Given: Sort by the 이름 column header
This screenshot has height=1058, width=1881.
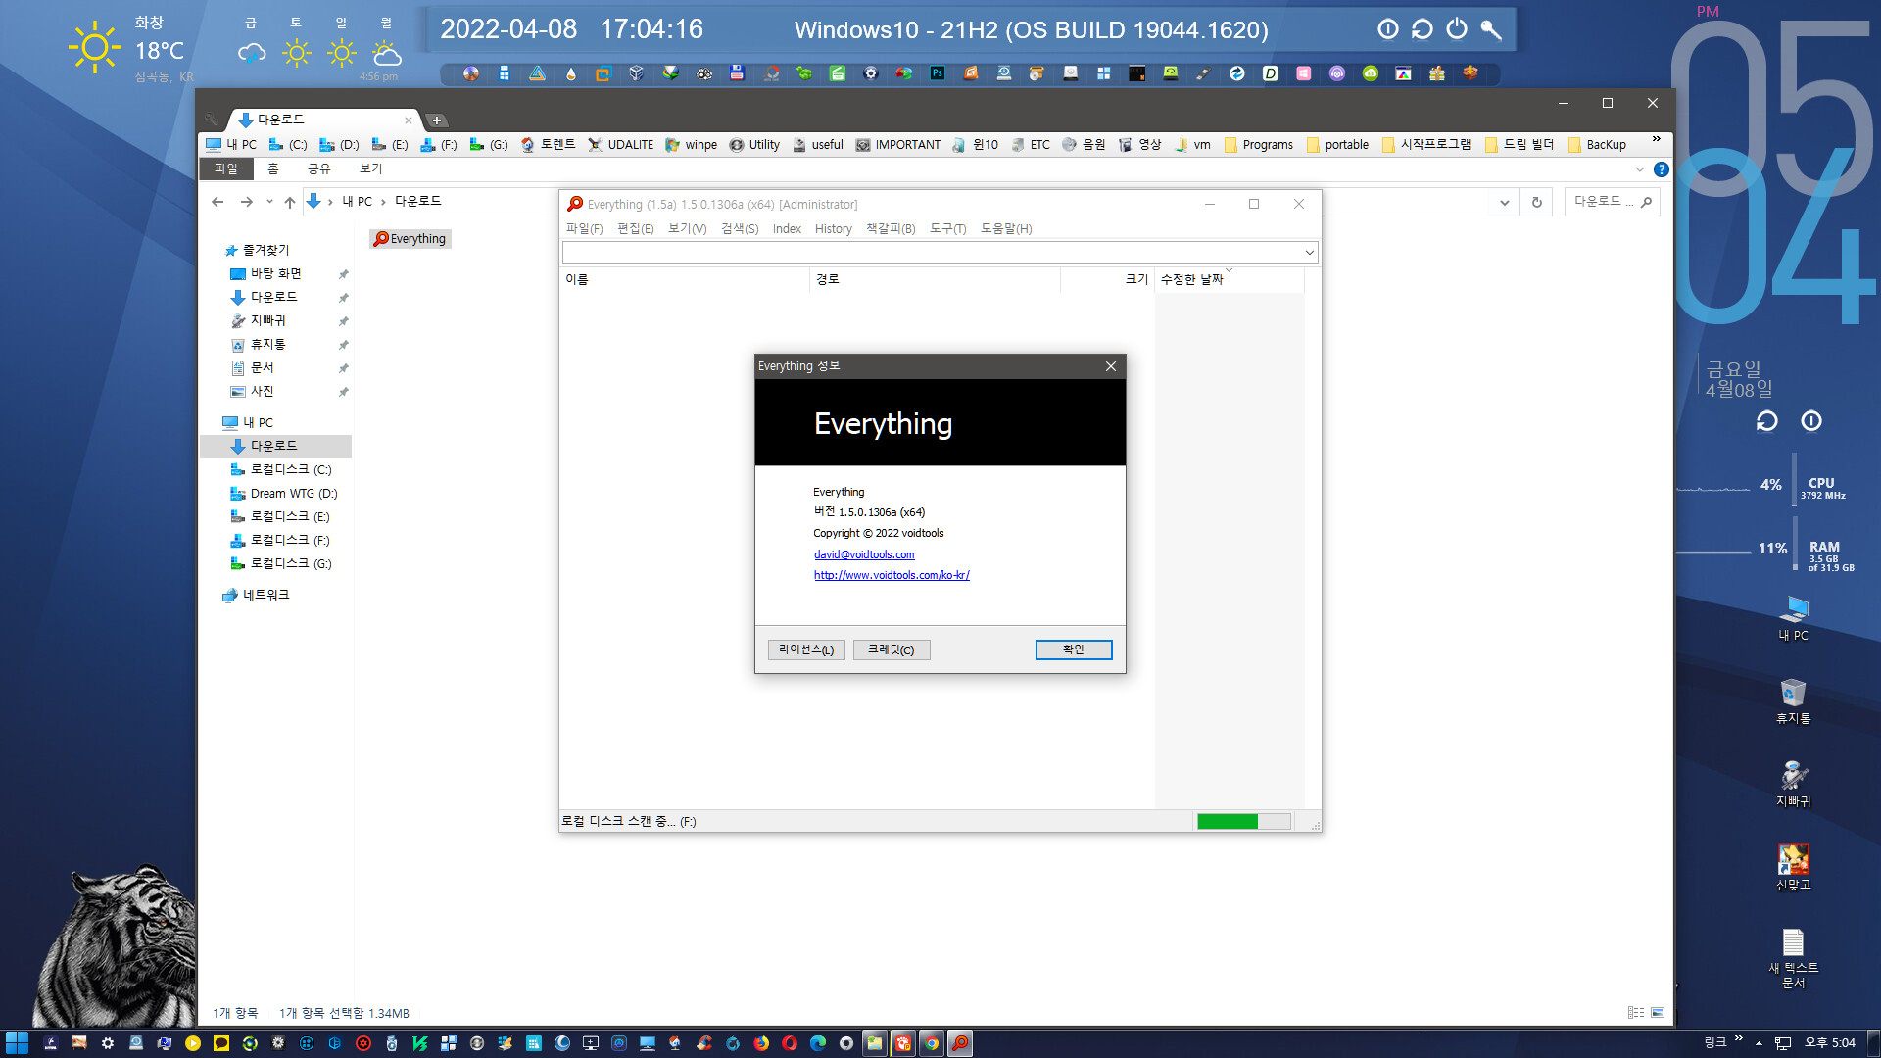Looking at the screenshot, I should click(x=684, y=279).
